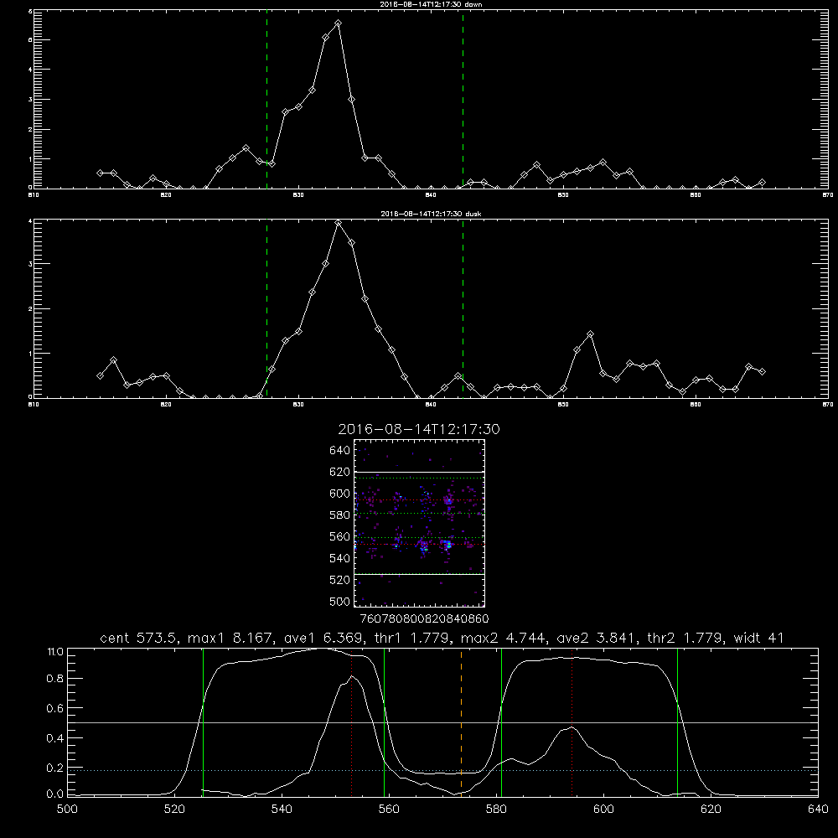The width and height of the screenshot is (838, 838).
Task: Click the '0.8' y-axis label of bottom plot
Action: 55,678
